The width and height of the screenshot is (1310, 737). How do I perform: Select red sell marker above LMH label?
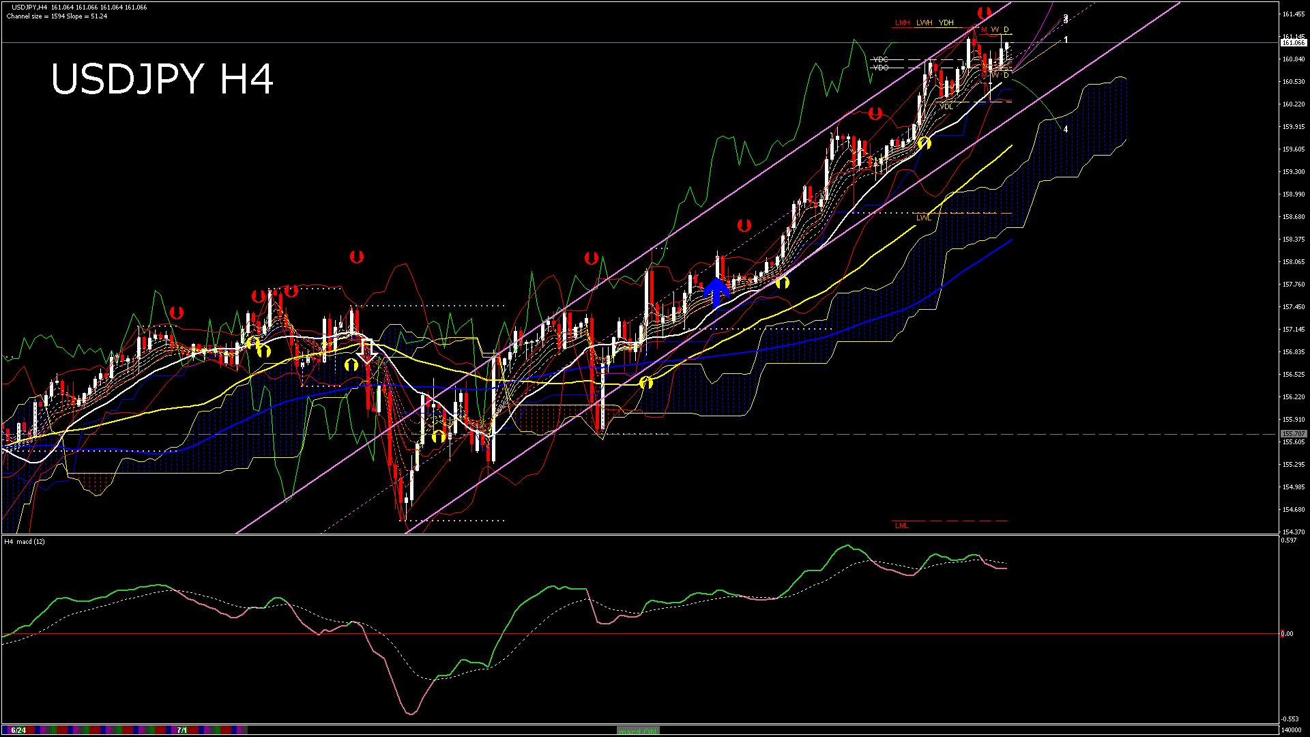(984, 13)
